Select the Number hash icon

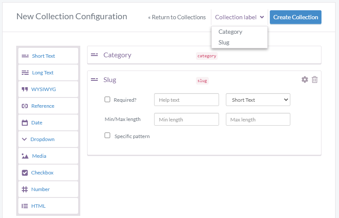click(x=25, y=189)
